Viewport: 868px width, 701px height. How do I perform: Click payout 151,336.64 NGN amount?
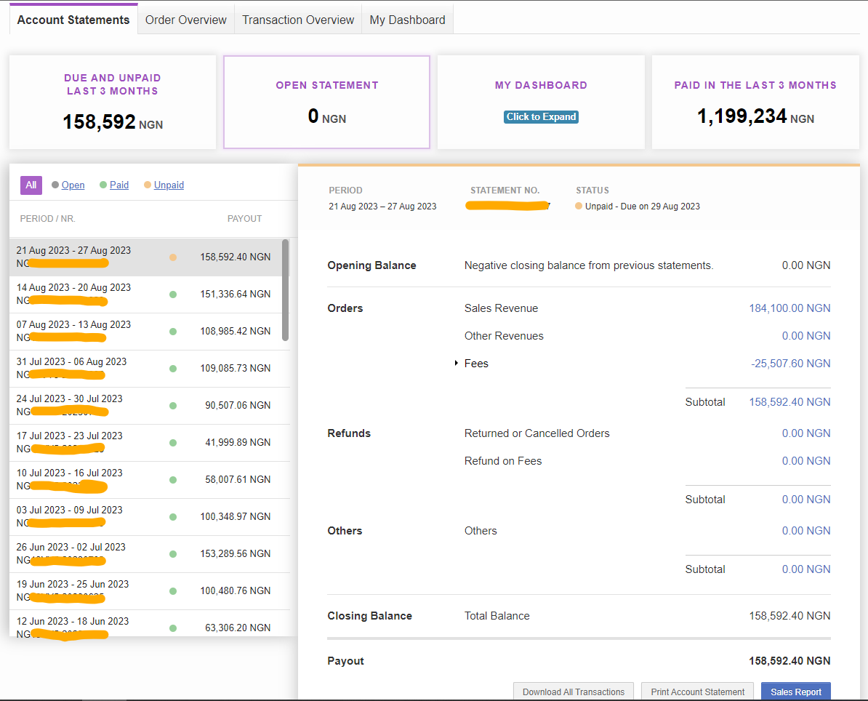point(236,294)
